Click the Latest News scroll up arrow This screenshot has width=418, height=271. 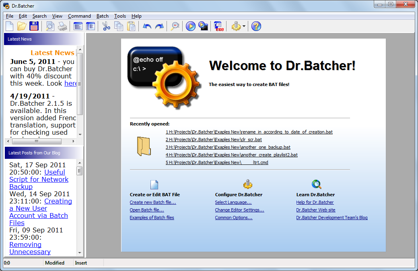click(x=80, y=49)
